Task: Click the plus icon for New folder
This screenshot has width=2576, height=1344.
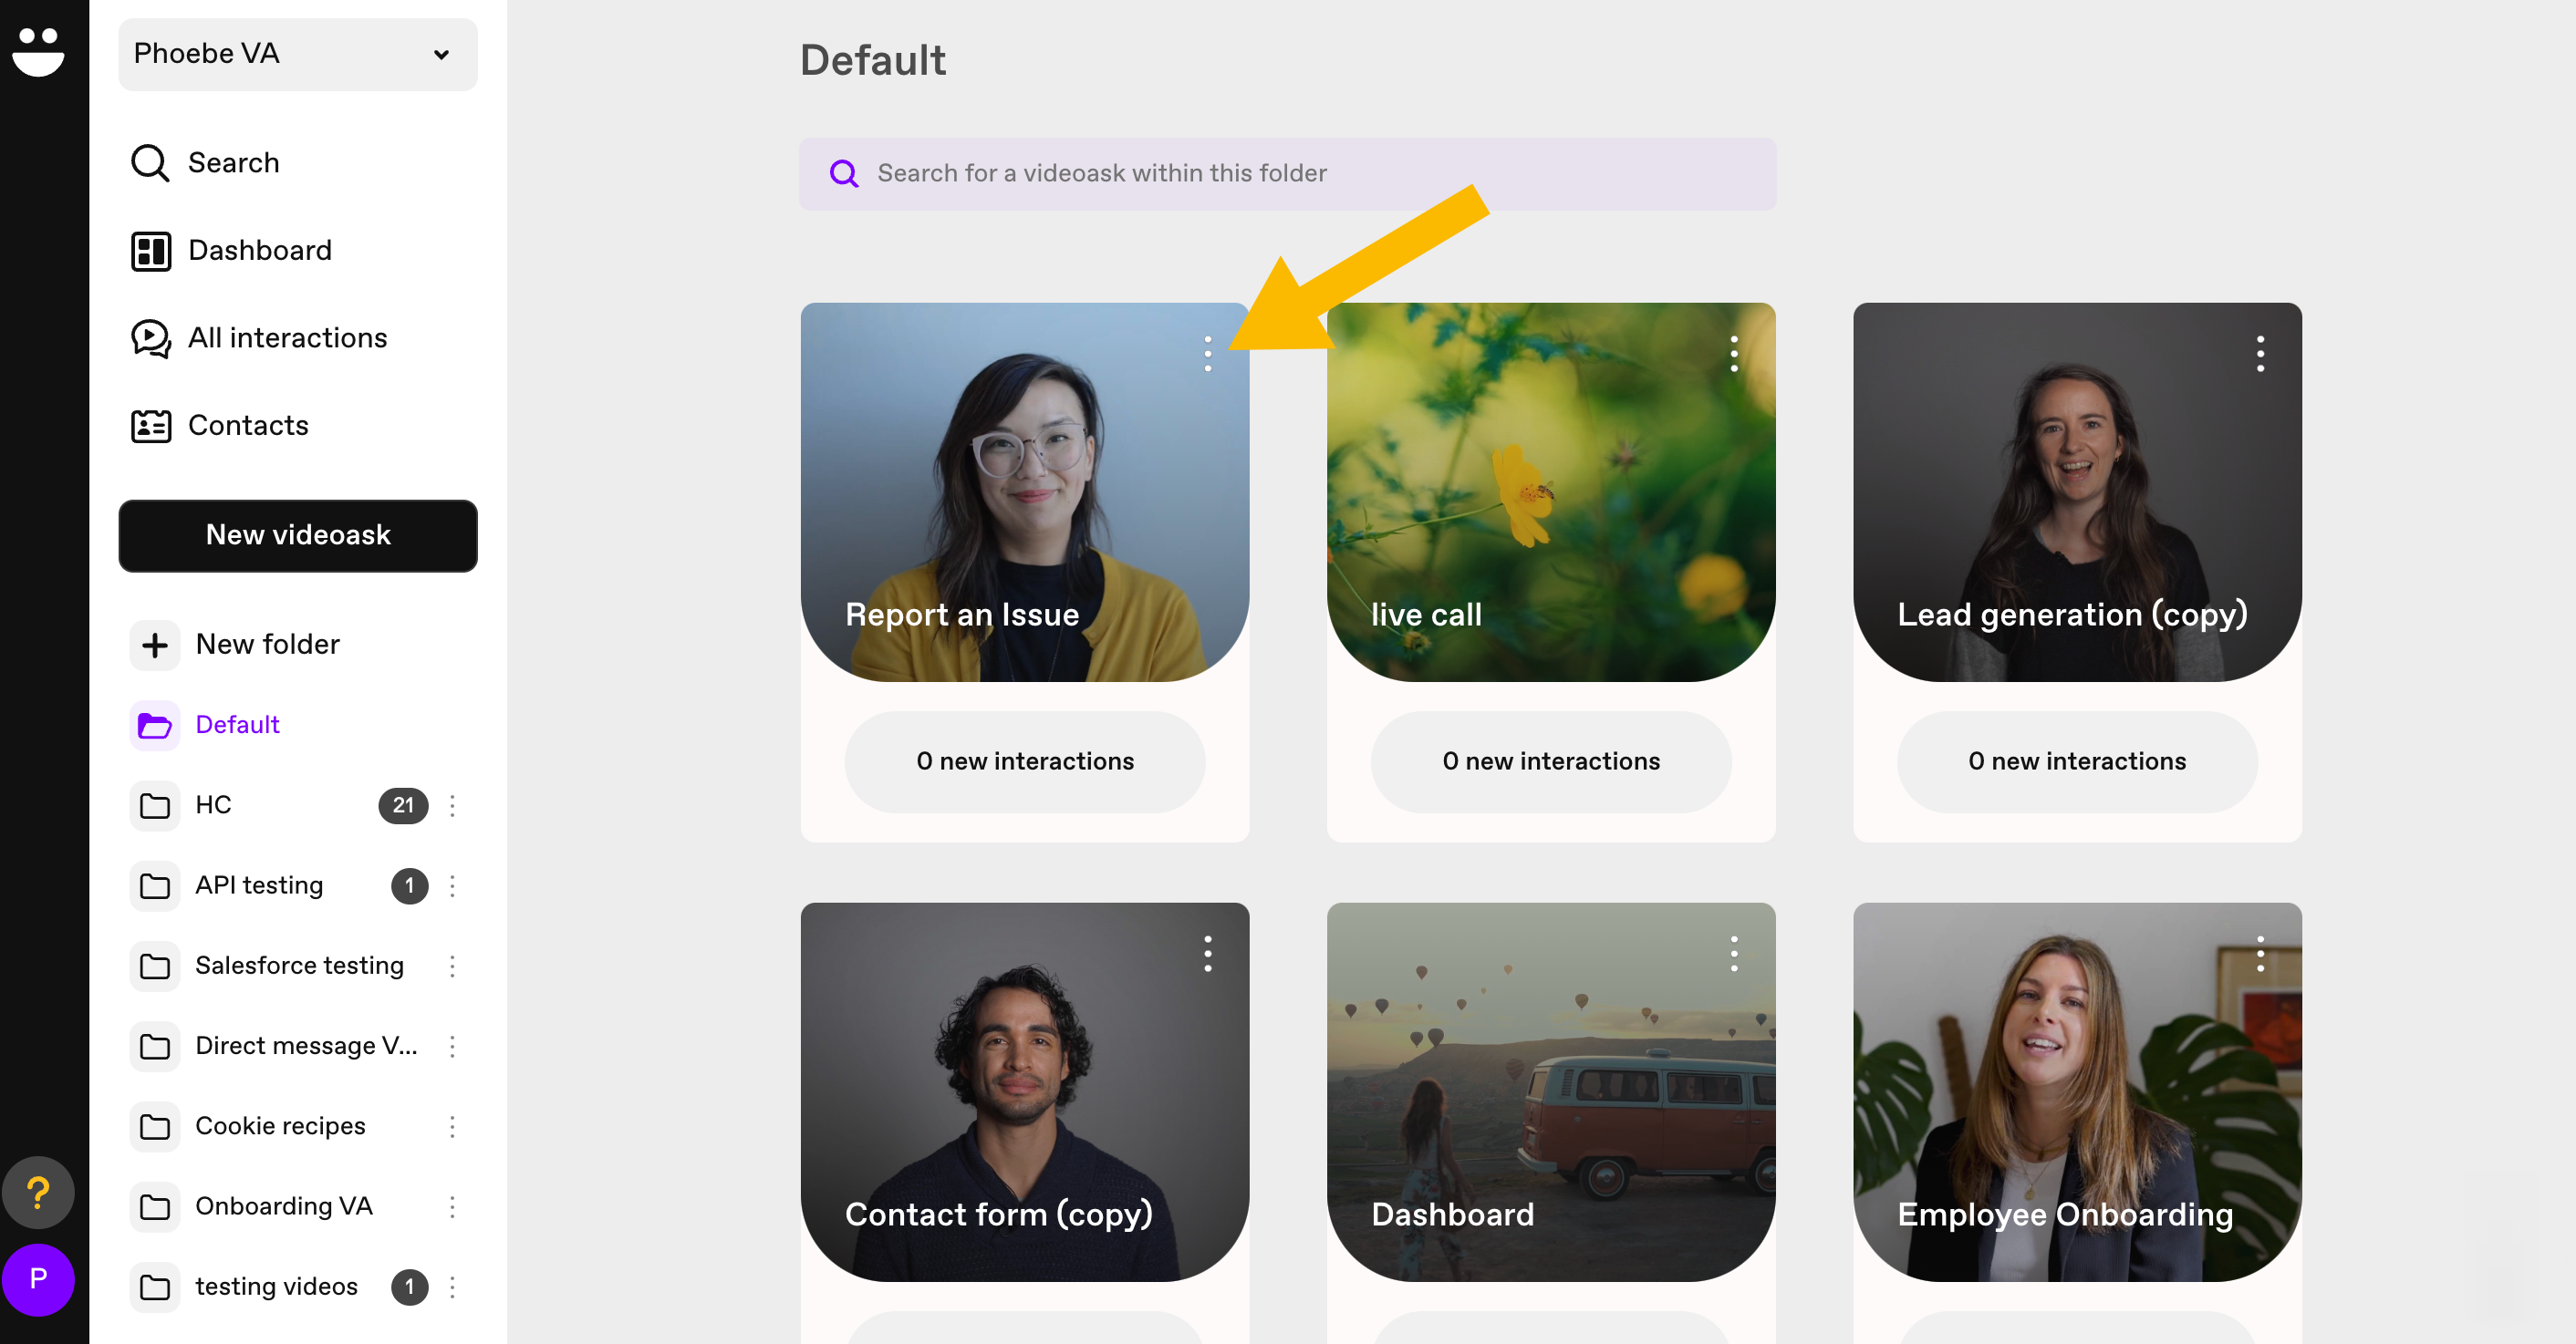Action: (154, 645)
